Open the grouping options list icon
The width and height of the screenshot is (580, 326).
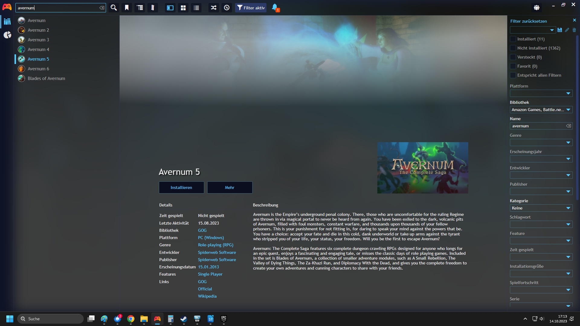[140, 8]
